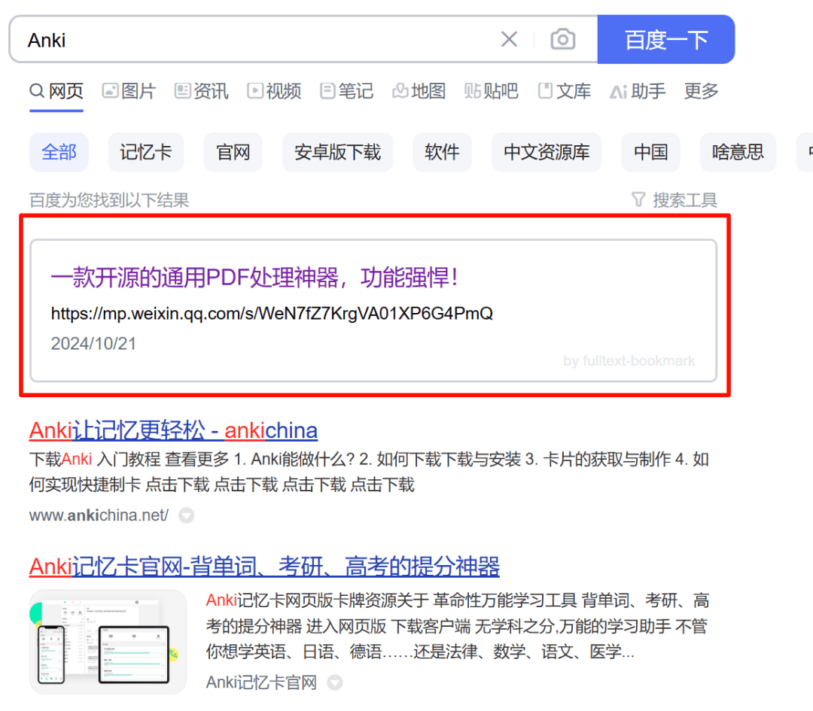Screen dimensions: 813x711
Task: Click the Anki记忆卡网页版 description snippet
Action: pyautogui.click(x=458, y=626)
